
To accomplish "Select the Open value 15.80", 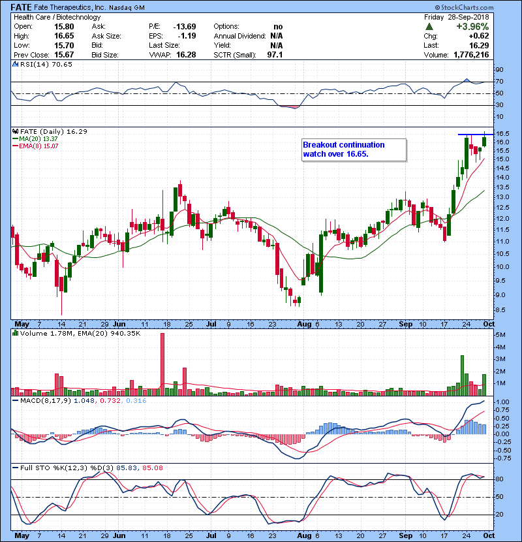I will coord(64,27).
